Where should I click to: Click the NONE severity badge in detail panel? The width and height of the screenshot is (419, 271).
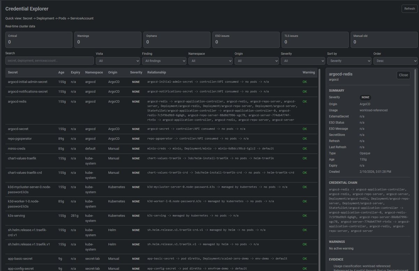366,98
